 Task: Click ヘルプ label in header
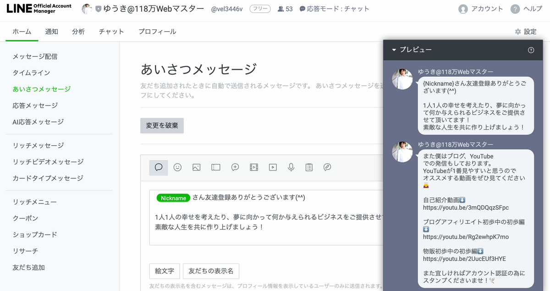click(x=533, y=9)
